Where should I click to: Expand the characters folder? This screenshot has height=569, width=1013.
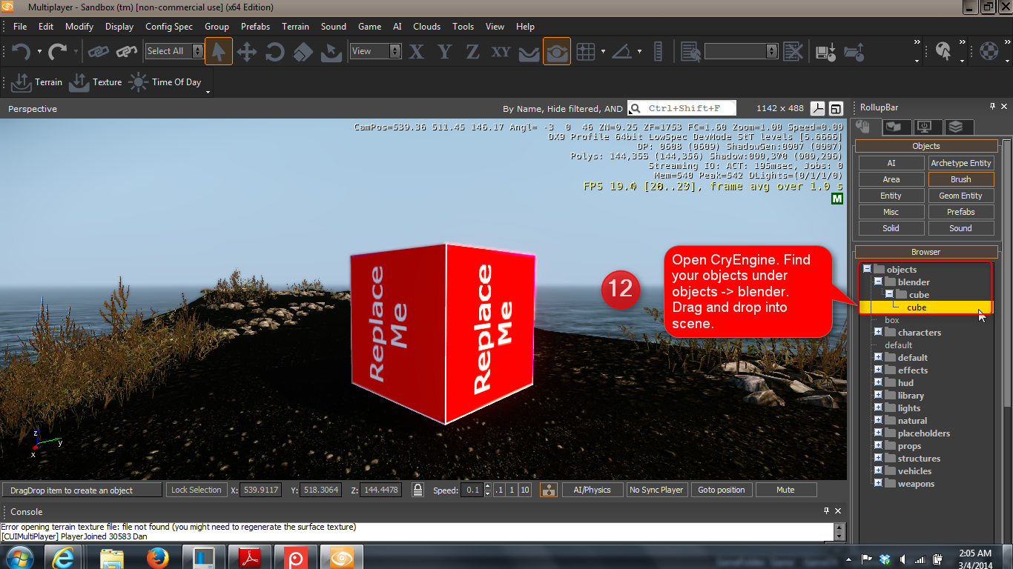click(x=878, y=332)
